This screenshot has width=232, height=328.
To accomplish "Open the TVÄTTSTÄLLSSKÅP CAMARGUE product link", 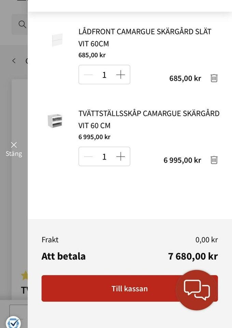I will 149,119.
